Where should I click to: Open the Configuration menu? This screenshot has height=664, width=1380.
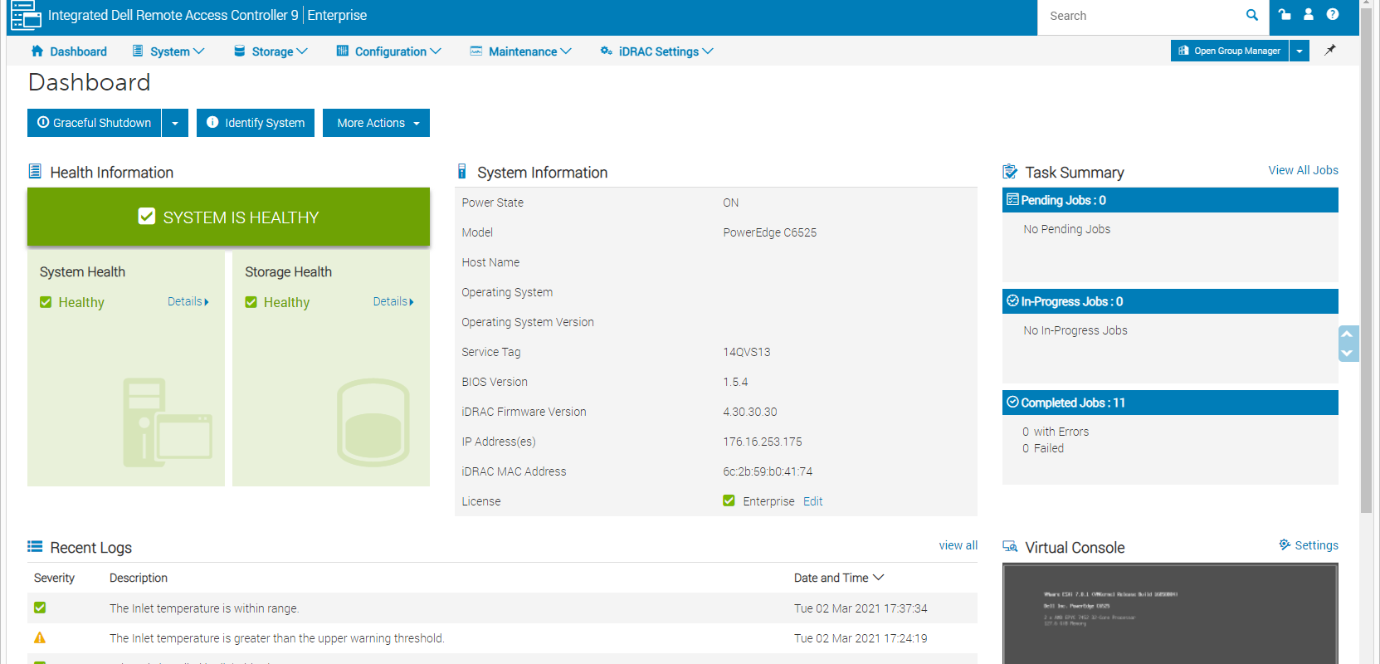[388, 51]
